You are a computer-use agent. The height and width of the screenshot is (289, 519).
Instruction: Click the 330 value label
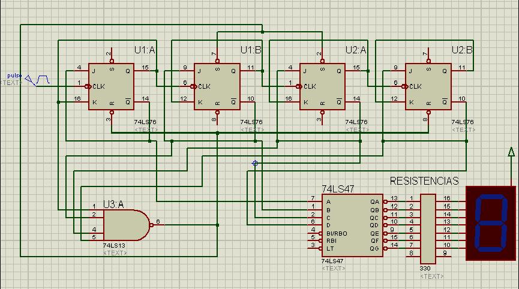[425, 269]
